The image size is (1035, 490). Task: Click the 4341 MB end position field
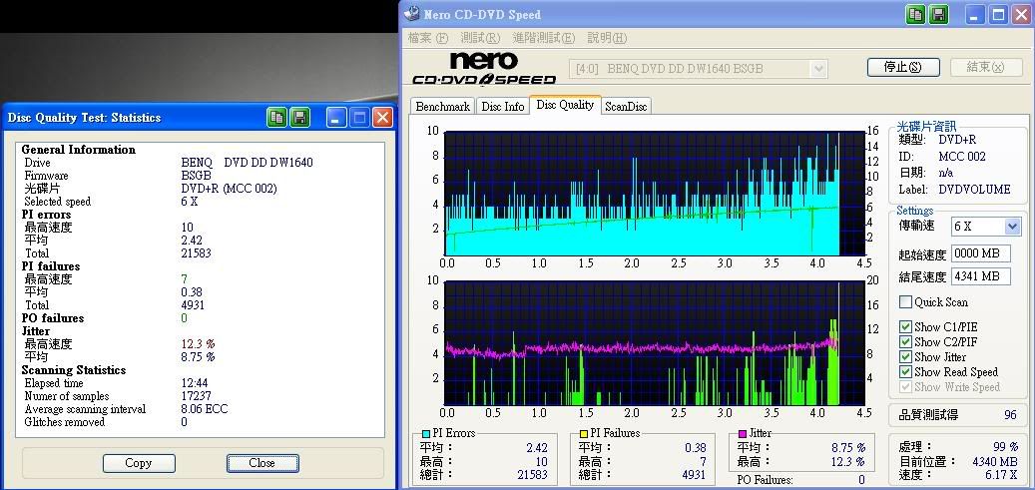point(980,276)
